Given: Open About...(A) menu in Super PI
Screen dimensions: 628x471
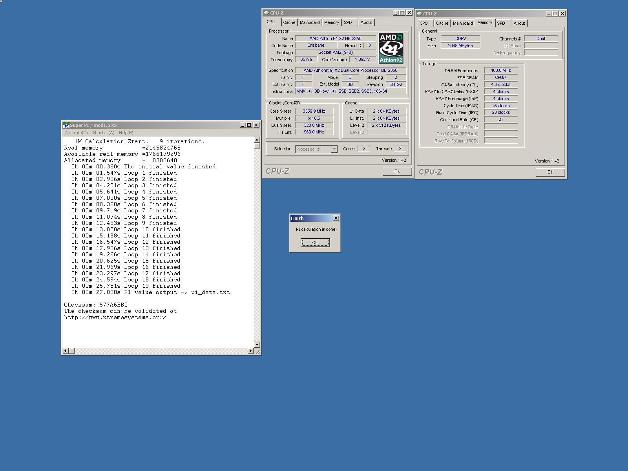Looking at the screenshot, I should (x=103, y=133).
